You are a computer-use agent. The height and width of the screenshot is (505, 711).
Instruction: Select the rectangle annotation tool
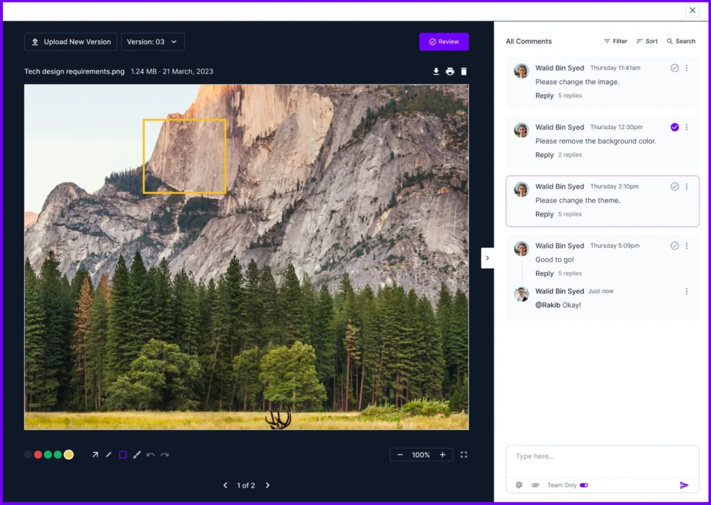point(123,454)
